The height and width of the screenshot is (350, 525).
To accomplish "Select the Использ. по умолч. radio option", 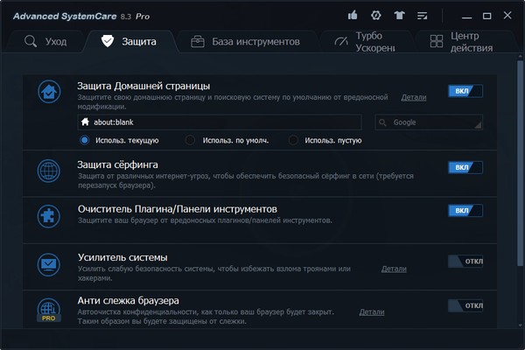I will coord(190,140).
